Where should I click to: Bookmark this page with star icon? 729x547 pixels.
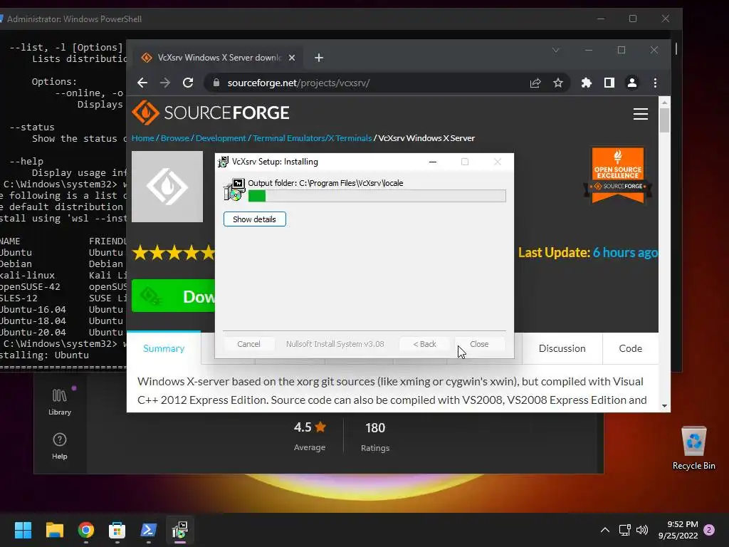tap(558, 83)
